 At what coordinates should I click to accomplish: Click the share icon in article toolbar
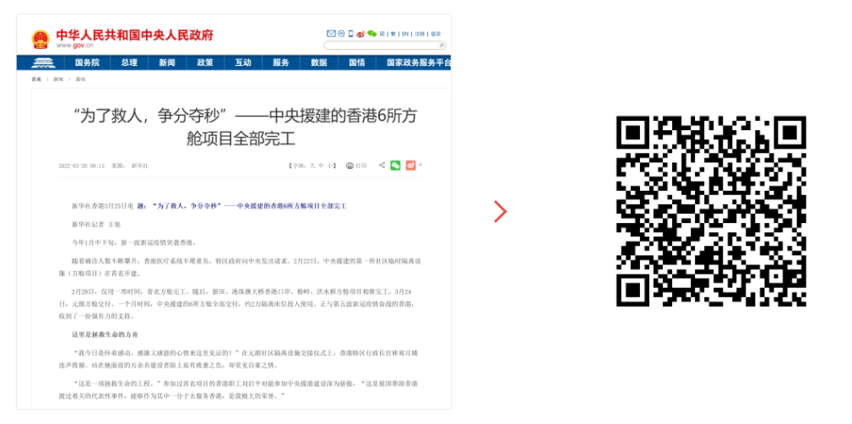[x=382, y=166]
